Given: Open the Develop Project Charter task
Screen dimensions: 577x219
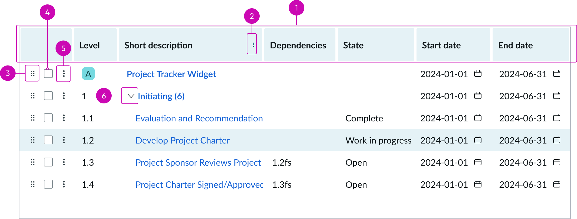Looking at the screenshot, I should point(182,140).
